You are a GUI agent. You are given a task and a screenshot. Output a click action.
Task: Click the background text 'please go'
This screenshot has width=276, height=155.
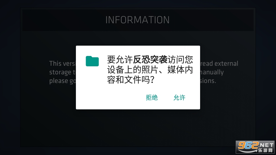pos(62,81)
